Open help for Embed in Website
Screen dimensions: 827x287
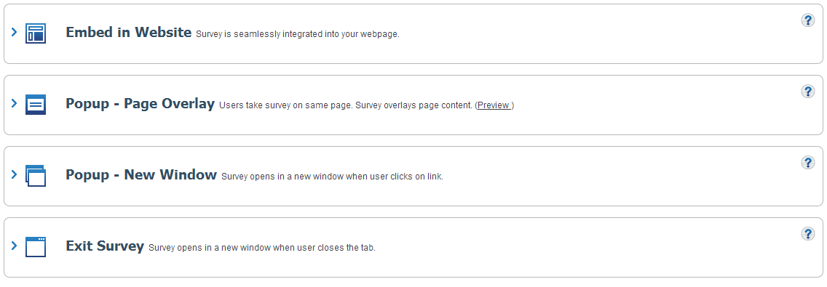(807, 20)
